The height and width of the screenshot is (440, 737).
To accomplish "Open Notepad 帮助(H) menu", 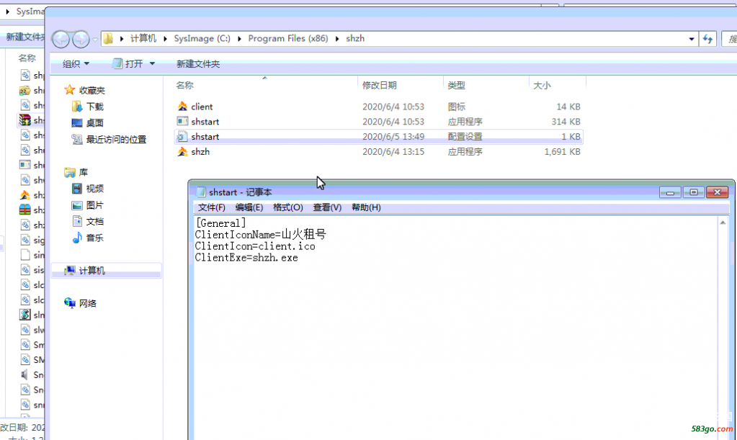I will click(x=366, y=207).
